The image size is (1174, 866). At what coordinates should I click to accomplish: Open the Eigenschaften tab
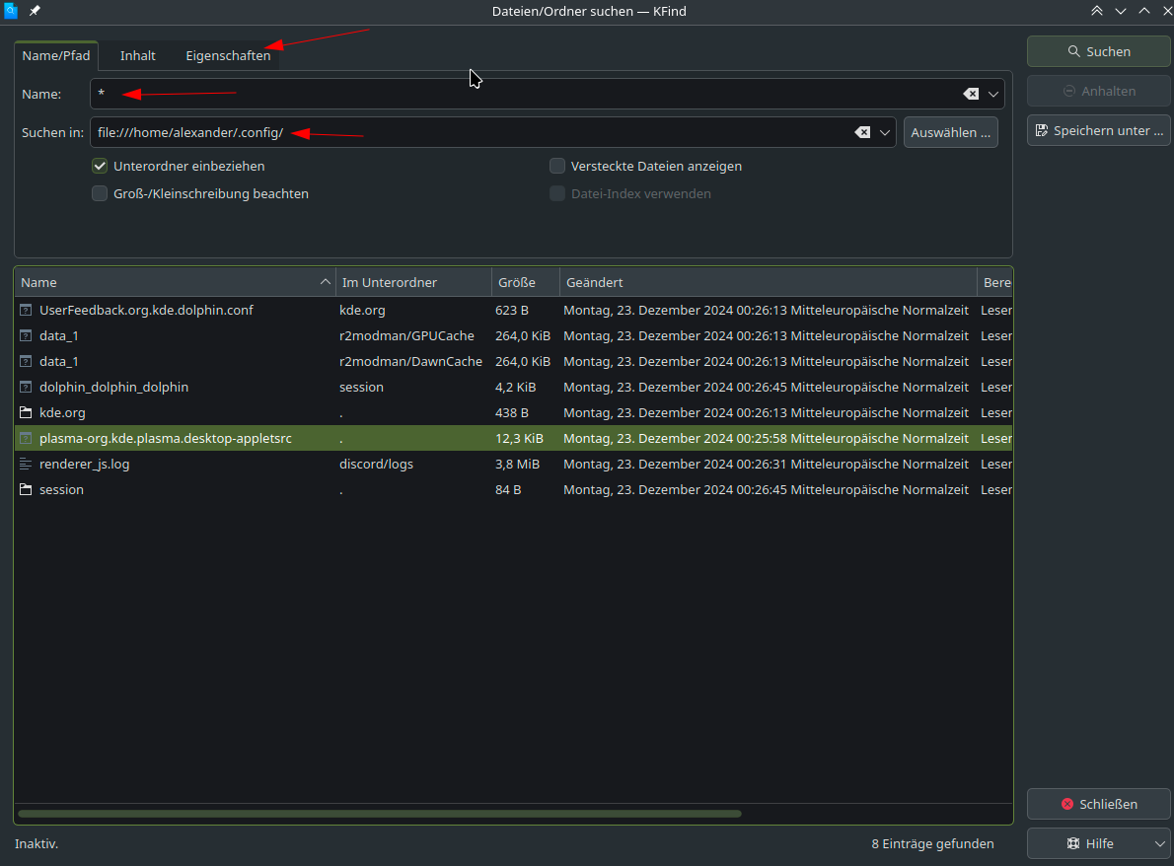(228, 55)
